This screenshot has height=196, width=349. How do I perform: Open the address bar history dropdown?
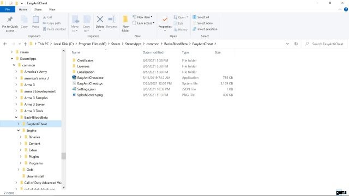287,44
